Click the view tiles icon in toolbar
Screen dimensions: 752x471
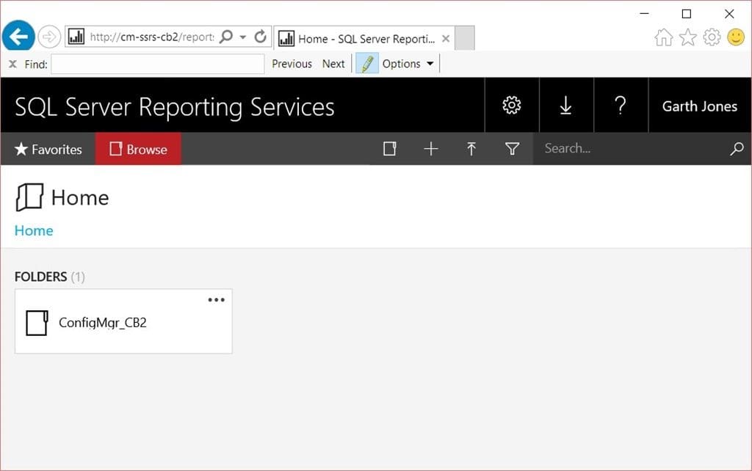pos(390,148)
